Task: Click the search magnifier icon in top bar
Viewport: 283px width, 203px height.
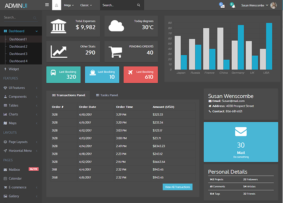Action: coord(139,5)
